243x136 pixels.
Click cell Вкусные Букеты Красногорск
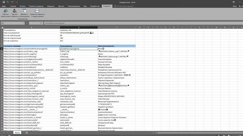117,128
